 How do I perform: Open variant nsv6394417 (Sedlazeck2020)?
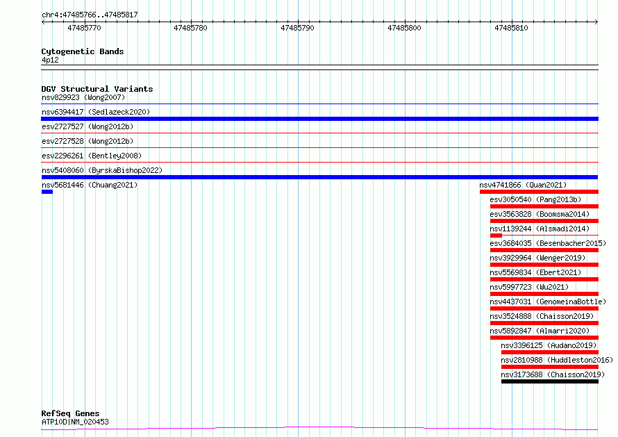96,112
